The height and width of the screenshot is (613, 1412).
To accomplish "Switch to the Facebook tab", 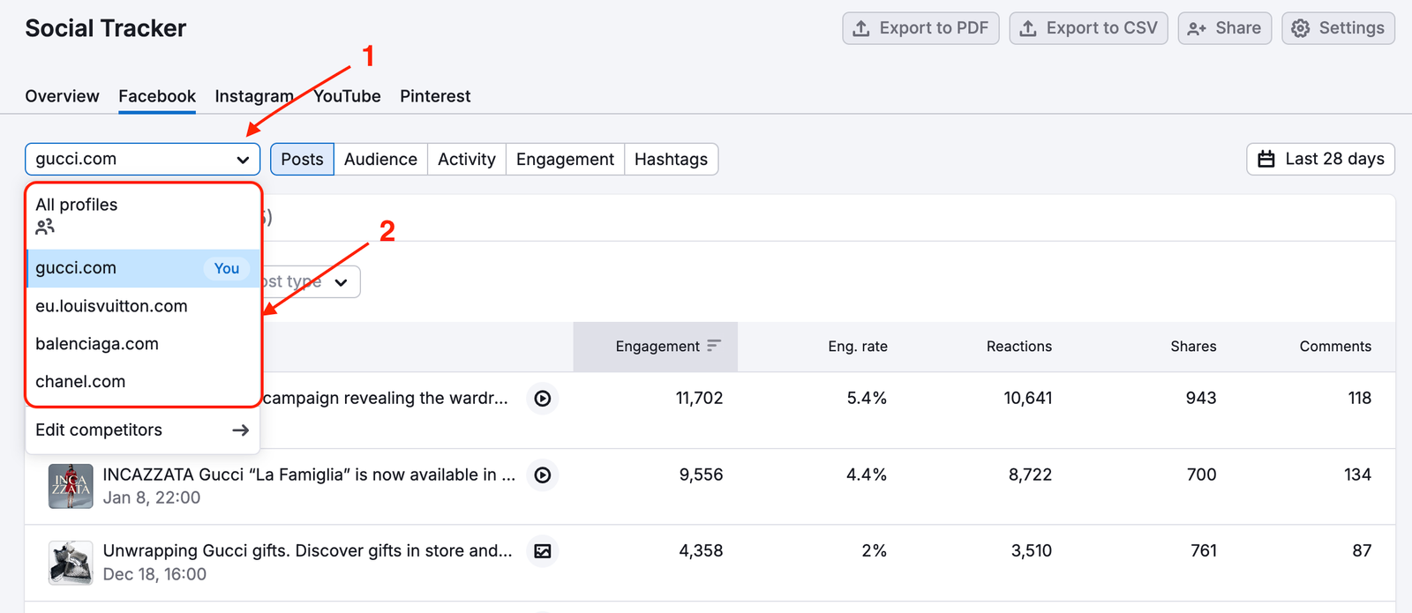I will click(x=157, y=96).
